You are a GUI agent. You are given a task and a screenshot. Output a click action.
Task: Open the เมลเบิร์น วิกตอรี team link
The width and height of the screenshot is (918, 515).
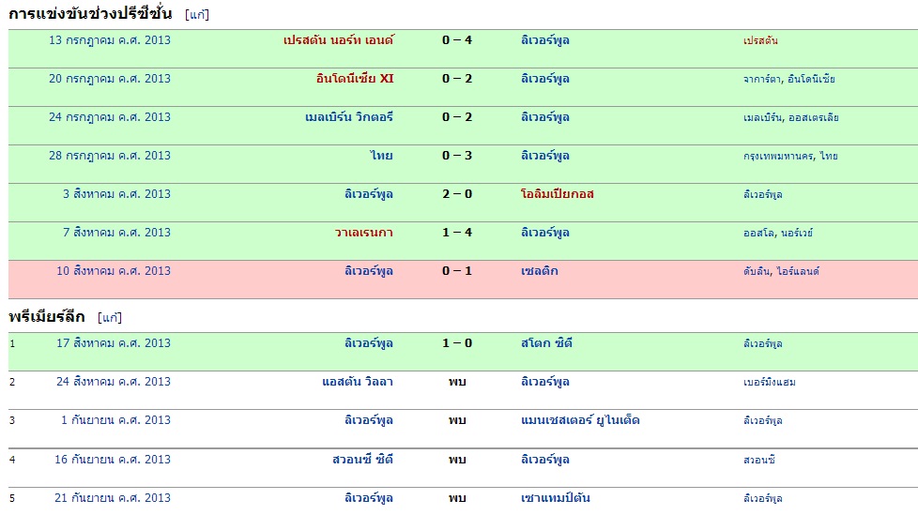[349, 117]
